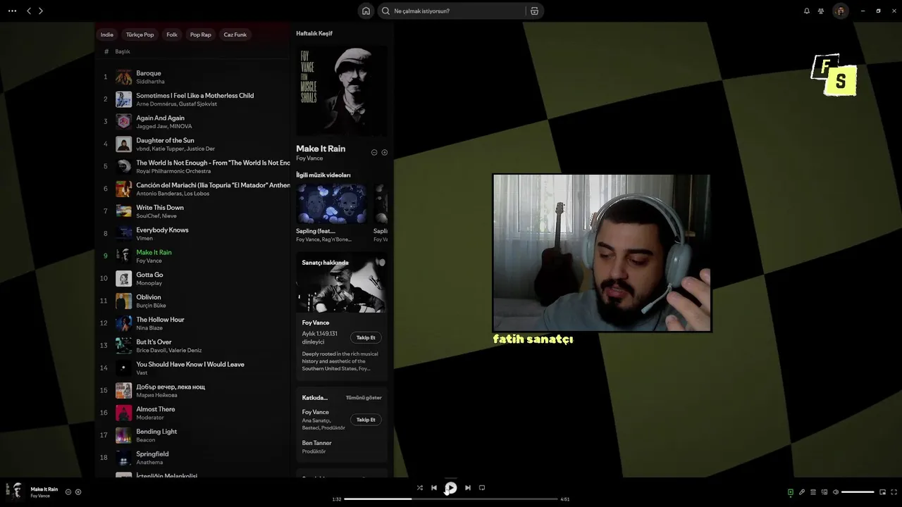Select the Indie genre chip
Screen dimensions: 902x507
(107, 35)
